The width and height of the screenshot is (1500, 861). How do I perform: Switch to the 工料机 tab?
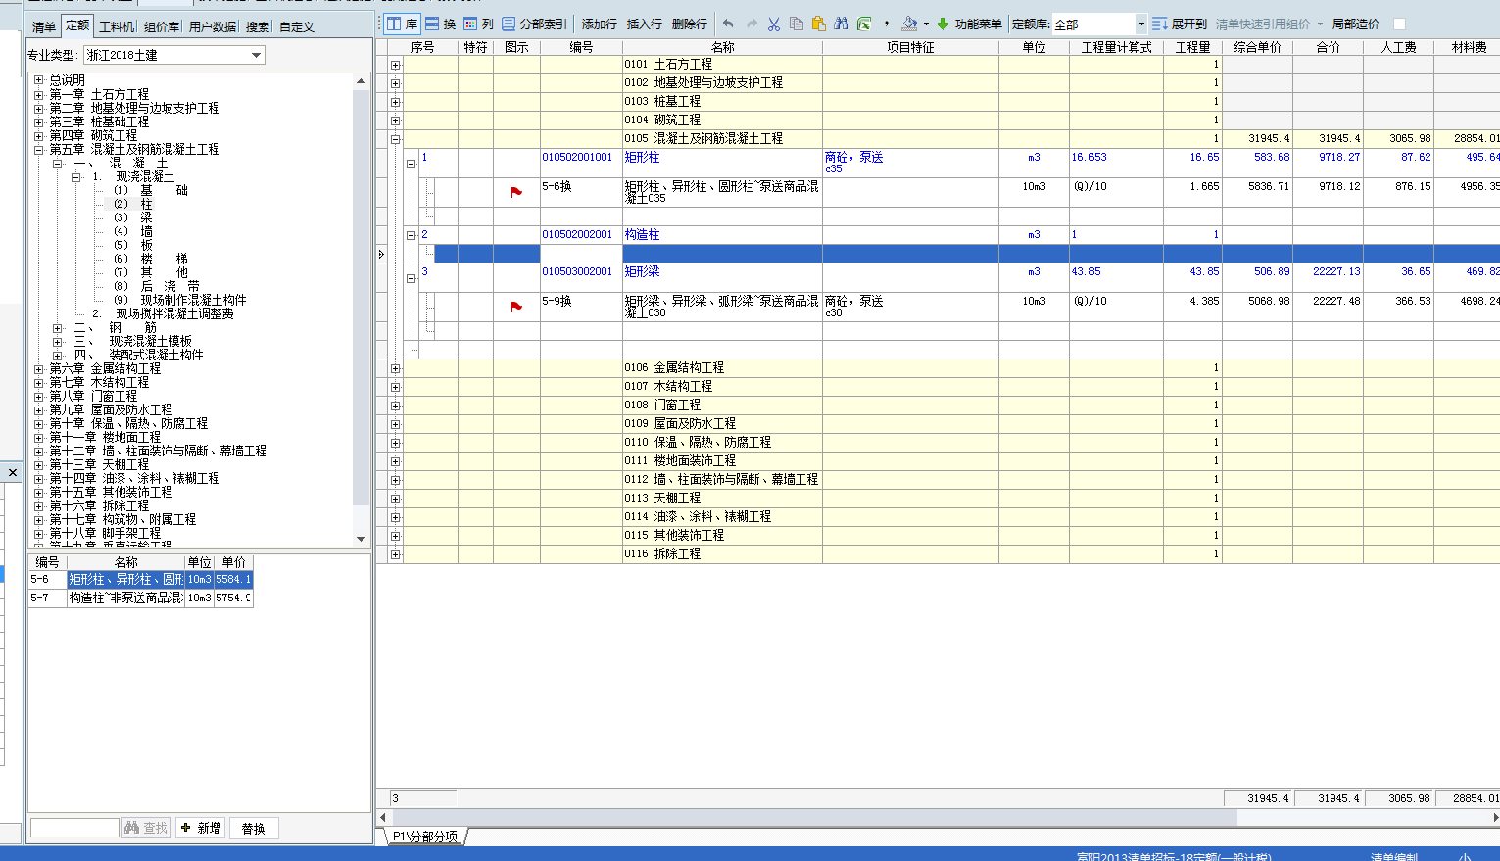pyautogui.click(x=118, y=27)
